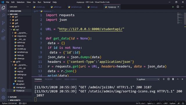
Task: Select myapp.py in the explorer tree
Action: coord(20,91)
